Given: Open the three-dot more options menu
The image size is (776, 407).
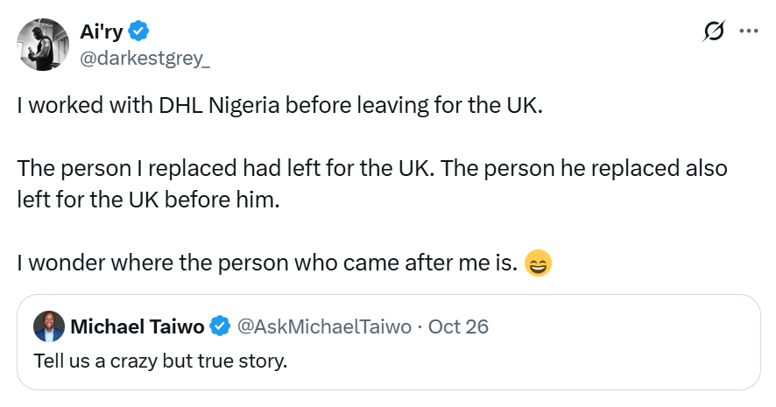Looking at the screenshot, I should click(748, 31).
